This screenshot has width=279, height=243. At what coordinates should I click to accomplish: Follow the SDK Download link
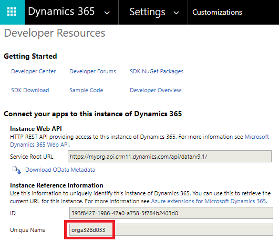[x=30, y=90]
